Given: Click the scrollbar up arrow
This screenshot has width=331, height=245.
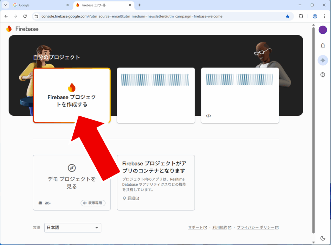Looking at the screenshot, I should tap(314, 25).
